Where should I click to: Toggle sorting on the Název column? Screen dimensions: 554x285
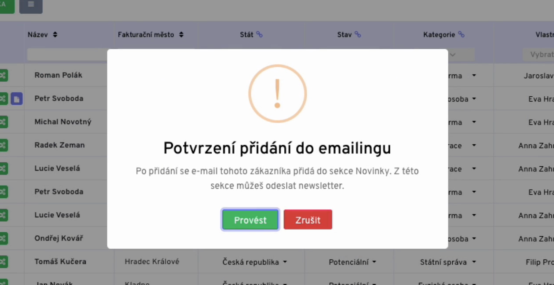[x=55, y=34]
